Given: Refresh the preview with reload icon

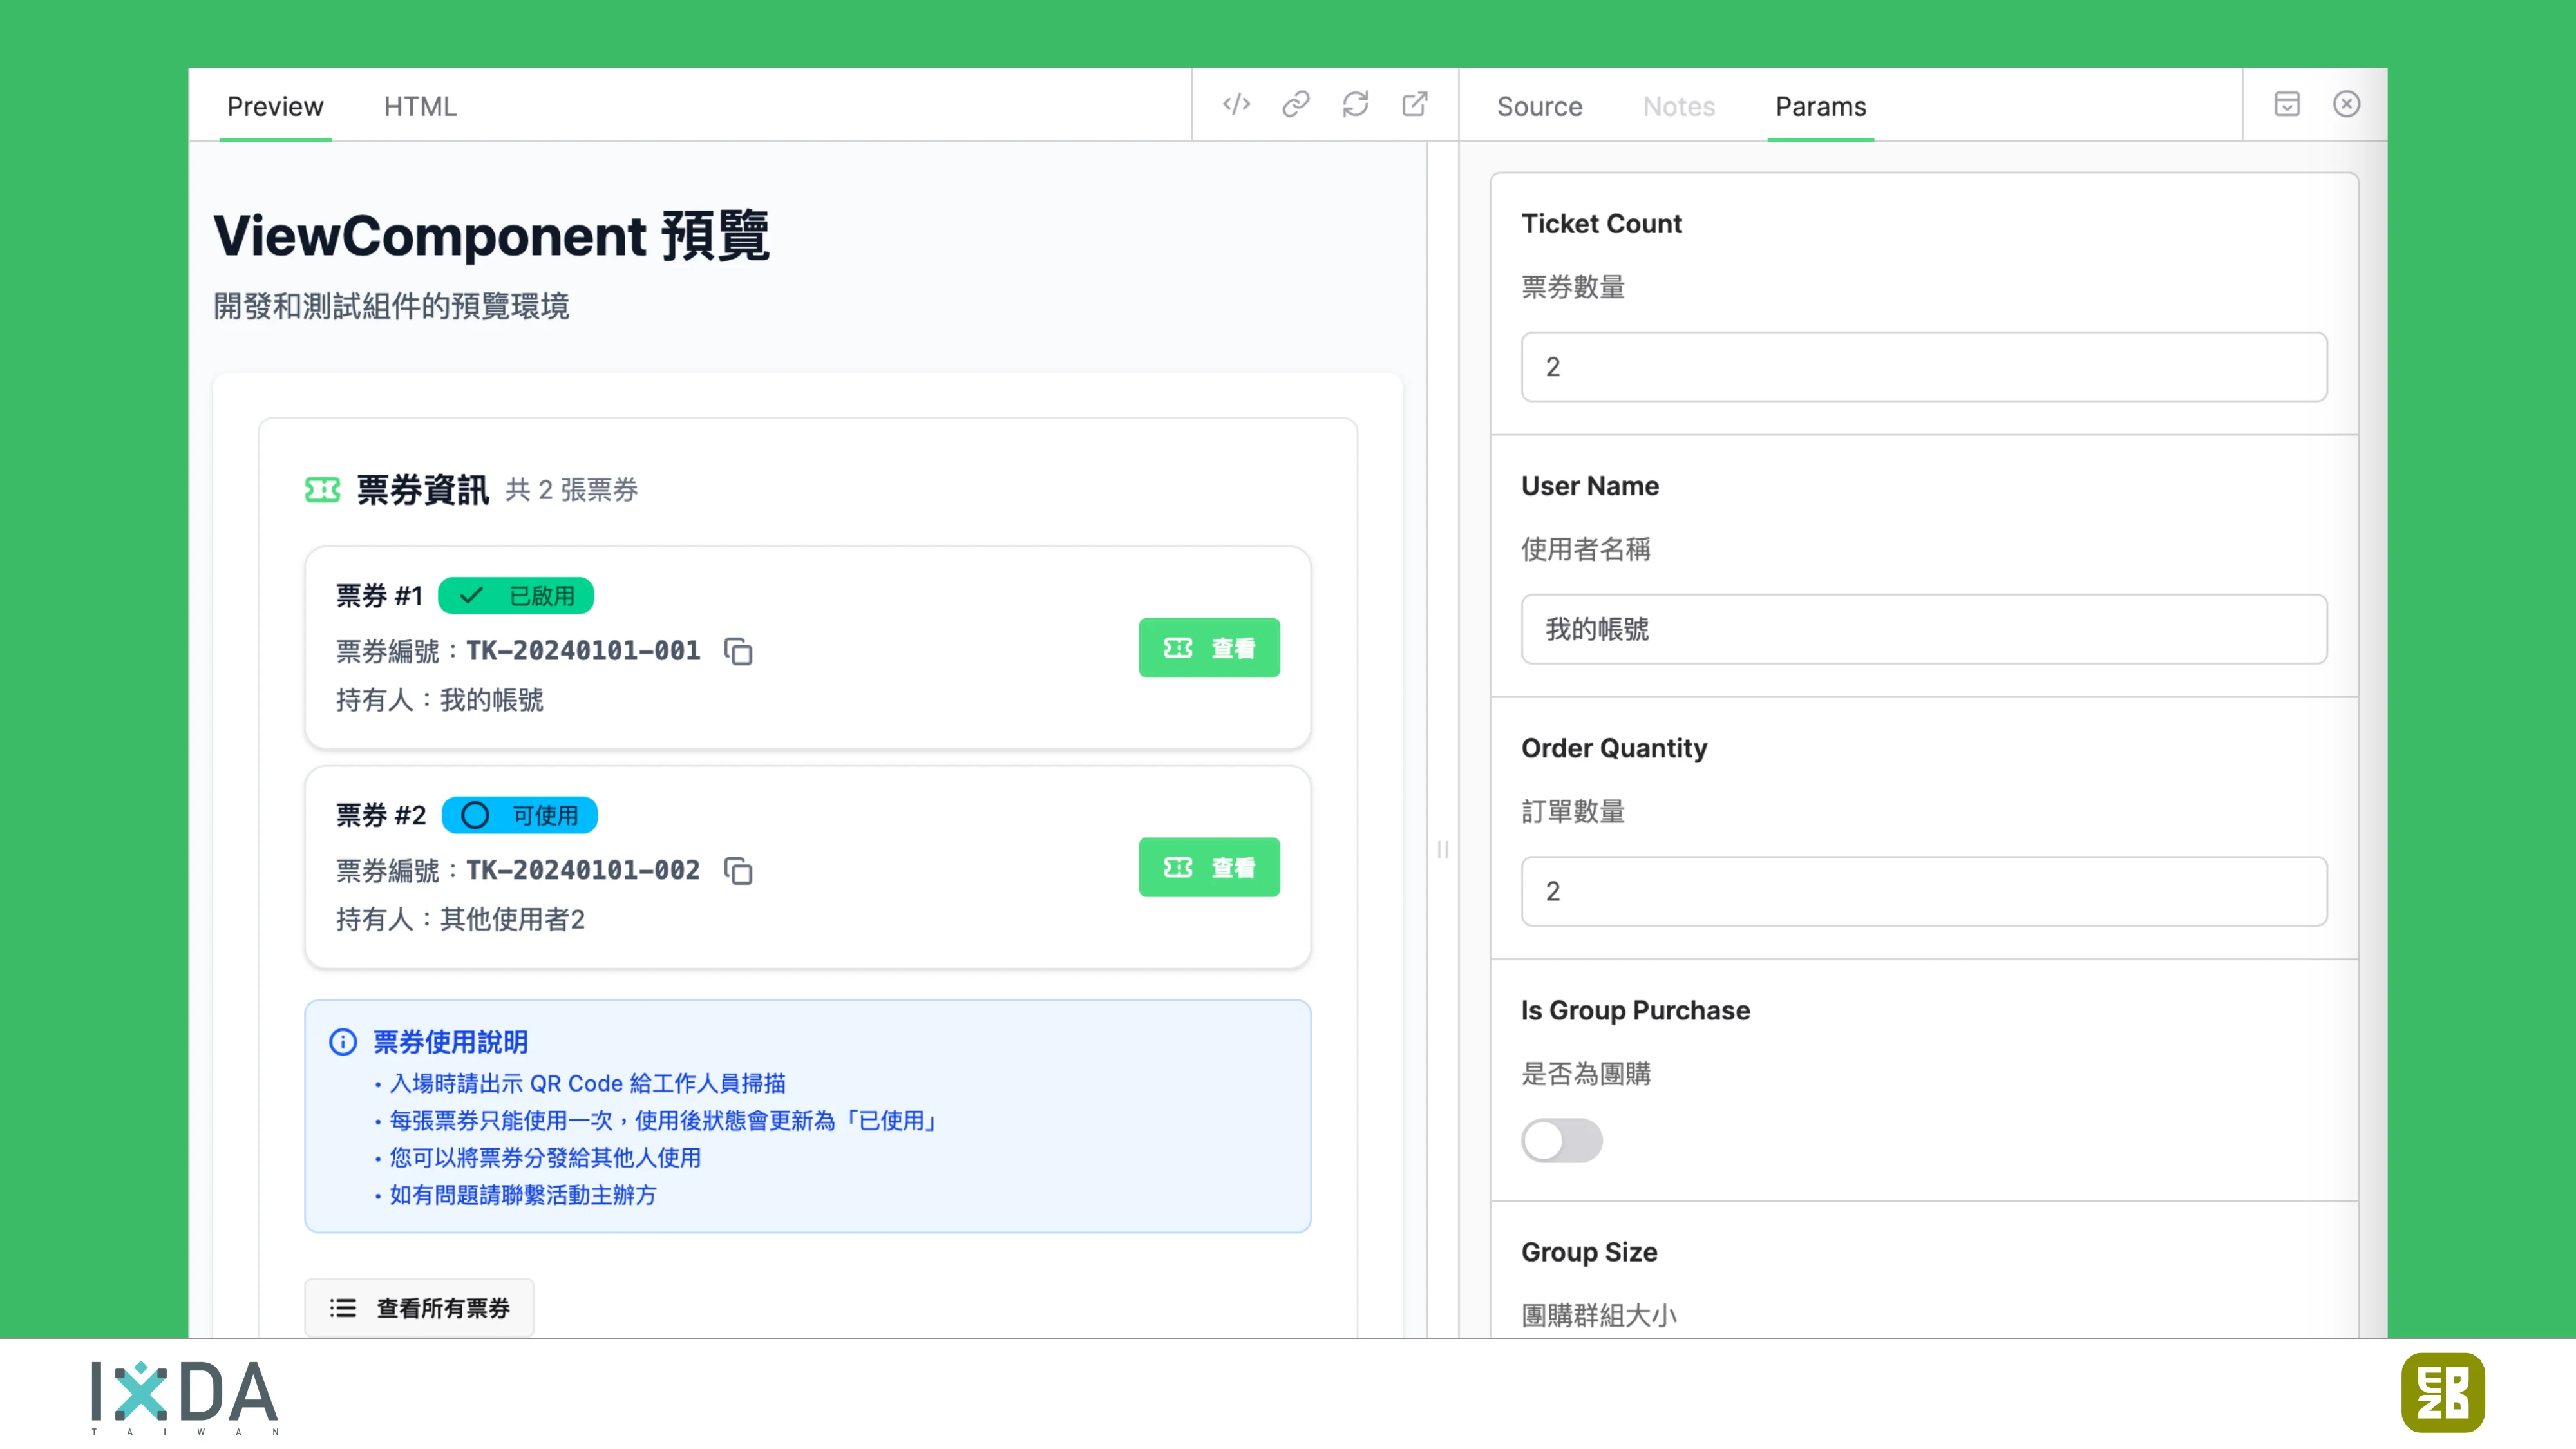Looking at the screenshot, I should [1355, 104].
